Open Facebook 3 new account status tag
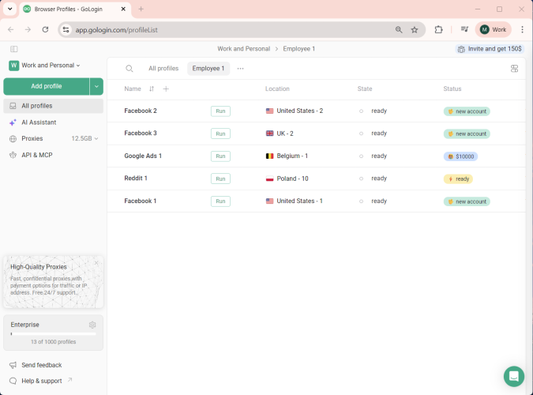This screenshot has width=533, height=395. 467,134
